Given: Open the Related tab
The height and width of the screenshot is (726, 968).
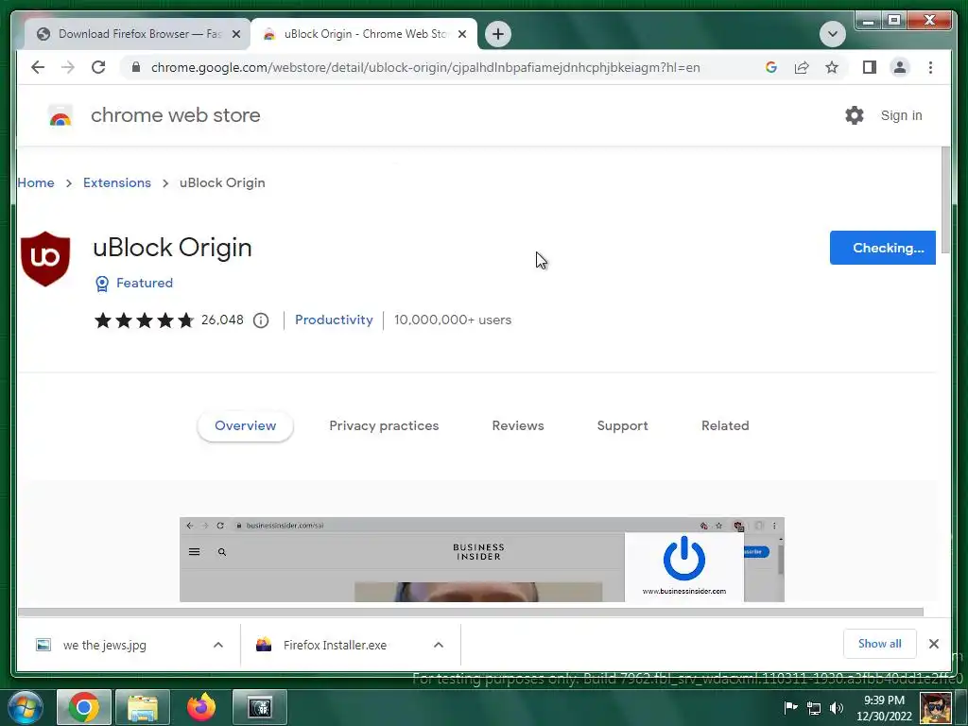Looking at the screenshot, I should click(x=725, y=425).
